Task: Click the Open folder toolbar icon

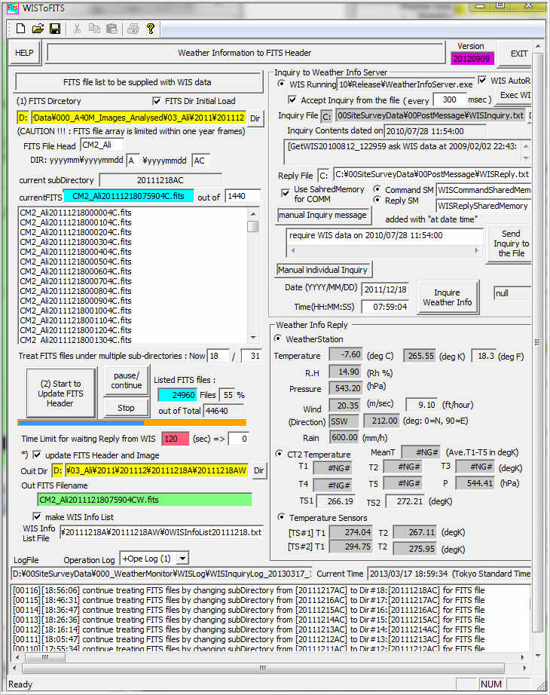Action: pyautogui.click(x=38, y=29)
